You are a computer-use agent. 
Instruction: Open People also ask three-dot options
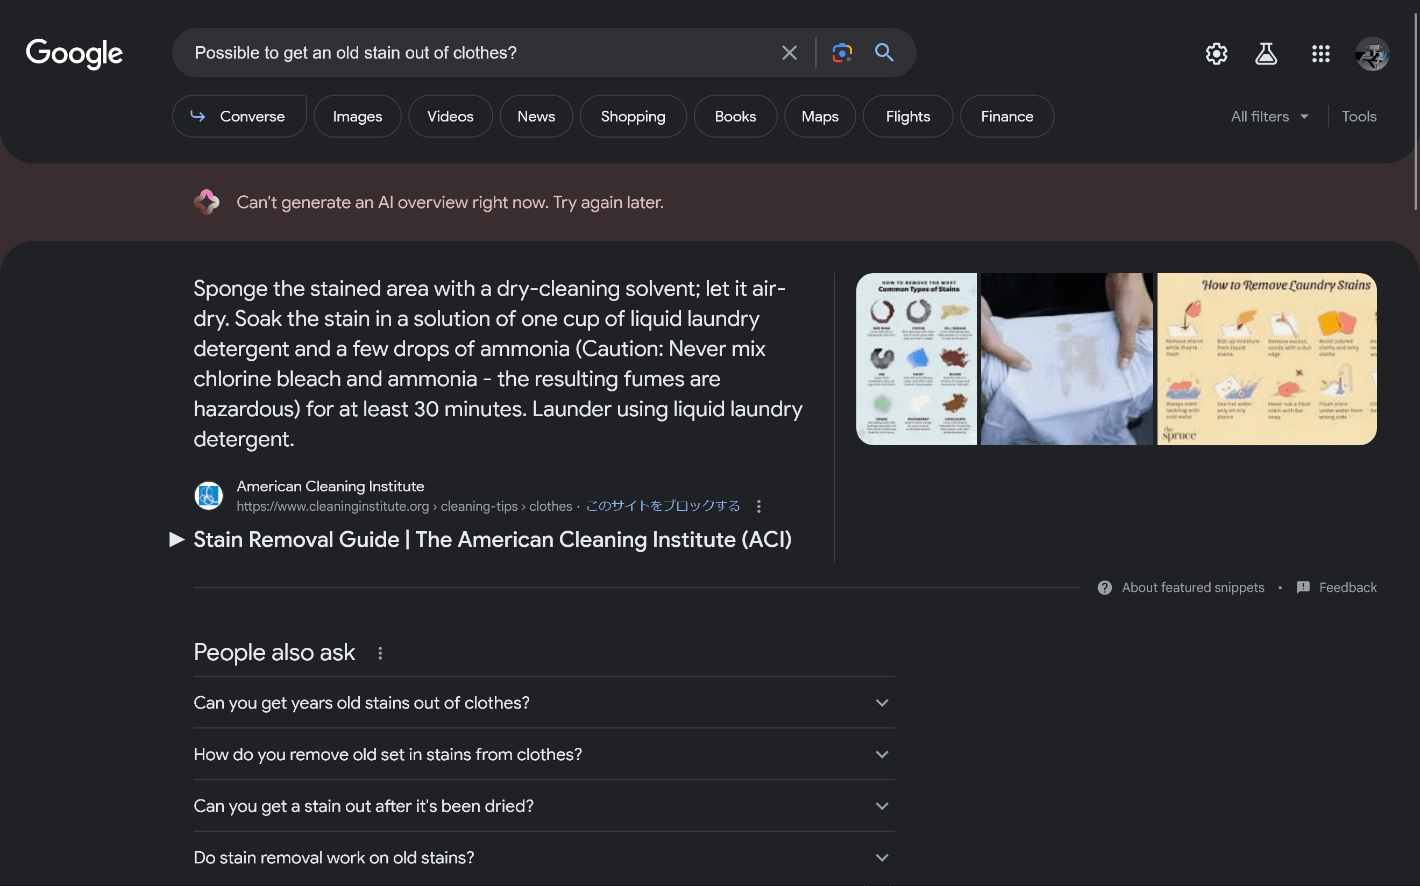(380, 653)
